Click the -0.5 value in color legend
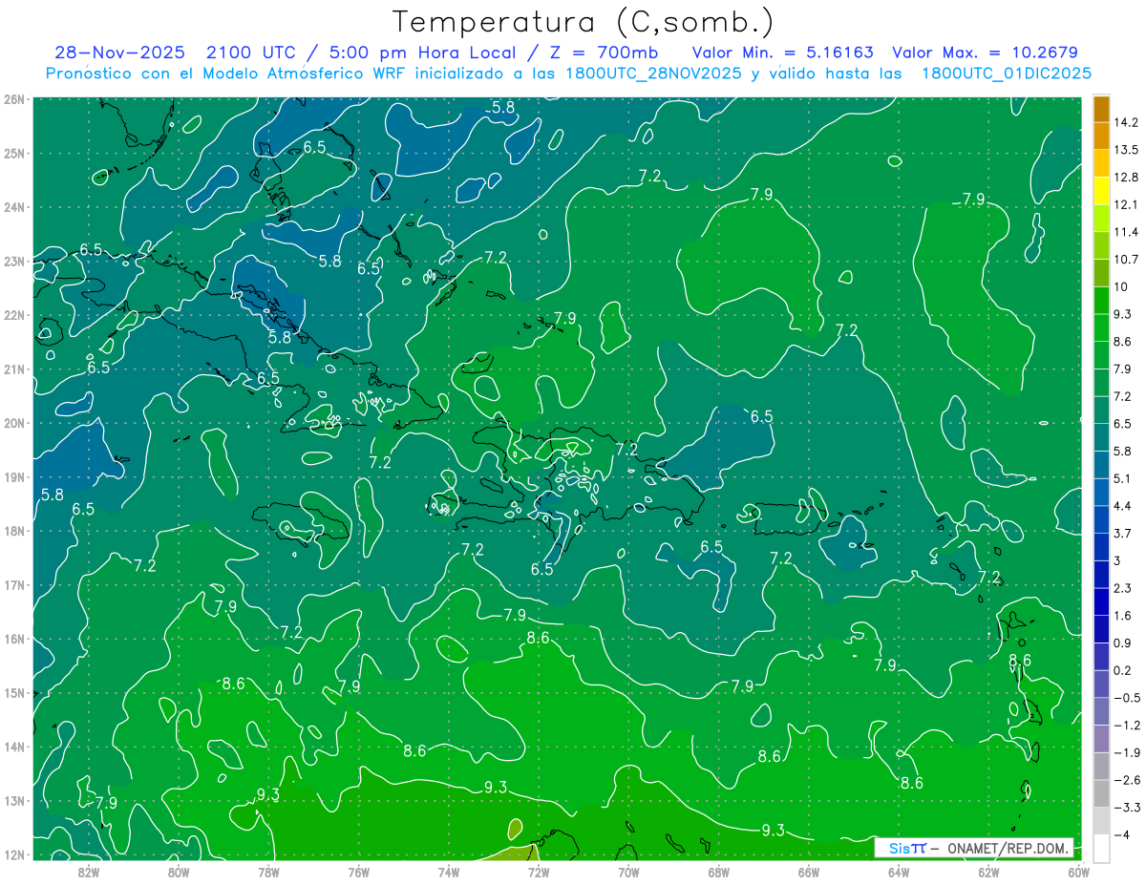Viewport: 1146px width, 885px height. [x=1126, y=698]
